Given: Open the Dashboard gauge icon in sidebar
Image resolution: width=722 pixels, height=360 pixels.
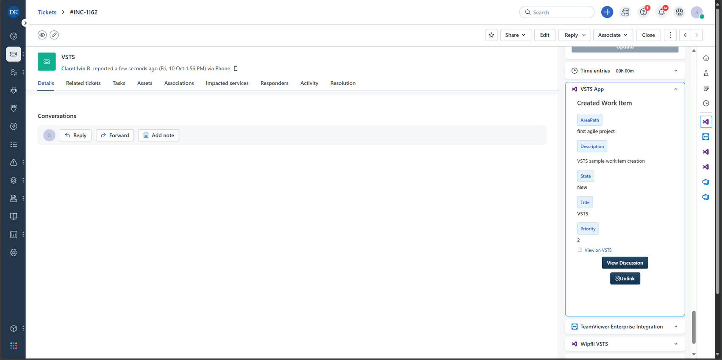Looking at the screenshot, I should tap(14, 36).
